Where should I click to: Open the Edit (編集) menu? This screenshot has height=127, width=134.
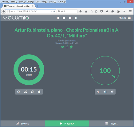(14, 2)
